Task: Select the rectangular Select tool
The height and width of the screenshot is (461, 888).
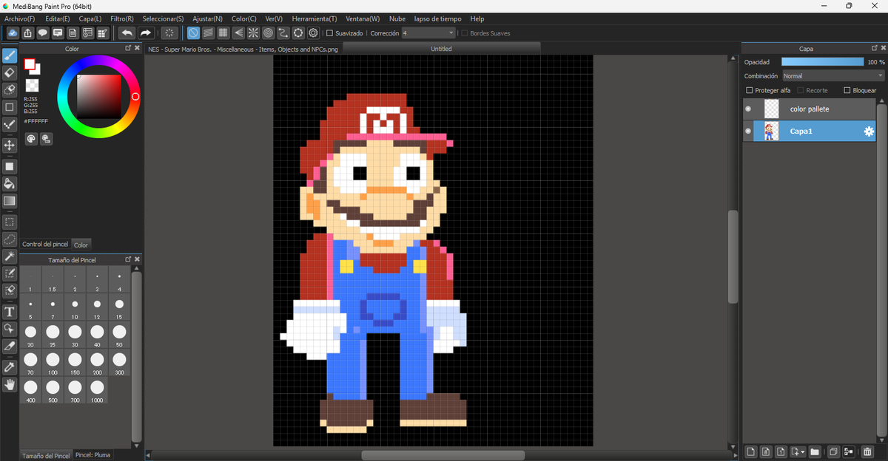Action: [10, 222]
